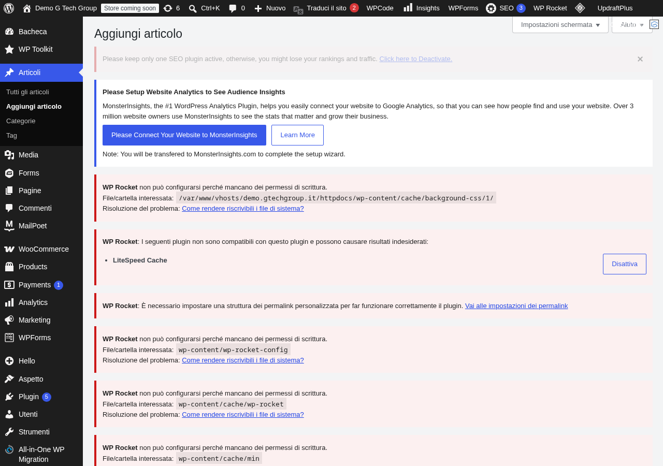Click the Payments dollar icon
663x466 pixels.
(x=9, y=285)
